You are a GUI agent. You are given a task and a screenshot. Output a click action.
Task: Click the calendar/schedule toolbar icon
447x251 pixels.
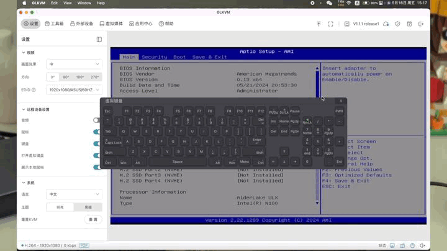[409, 24]
